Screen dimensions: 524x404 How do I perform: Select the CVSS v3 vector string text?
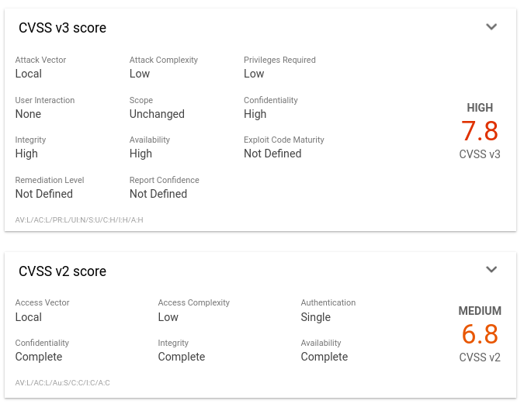tap(79, 220)
